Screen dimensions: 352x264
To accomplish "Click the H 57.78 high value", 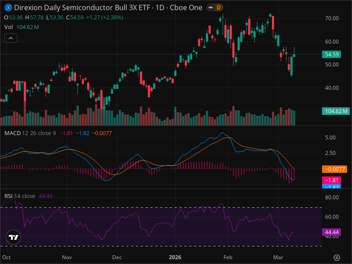I will (x=34, y=18).
